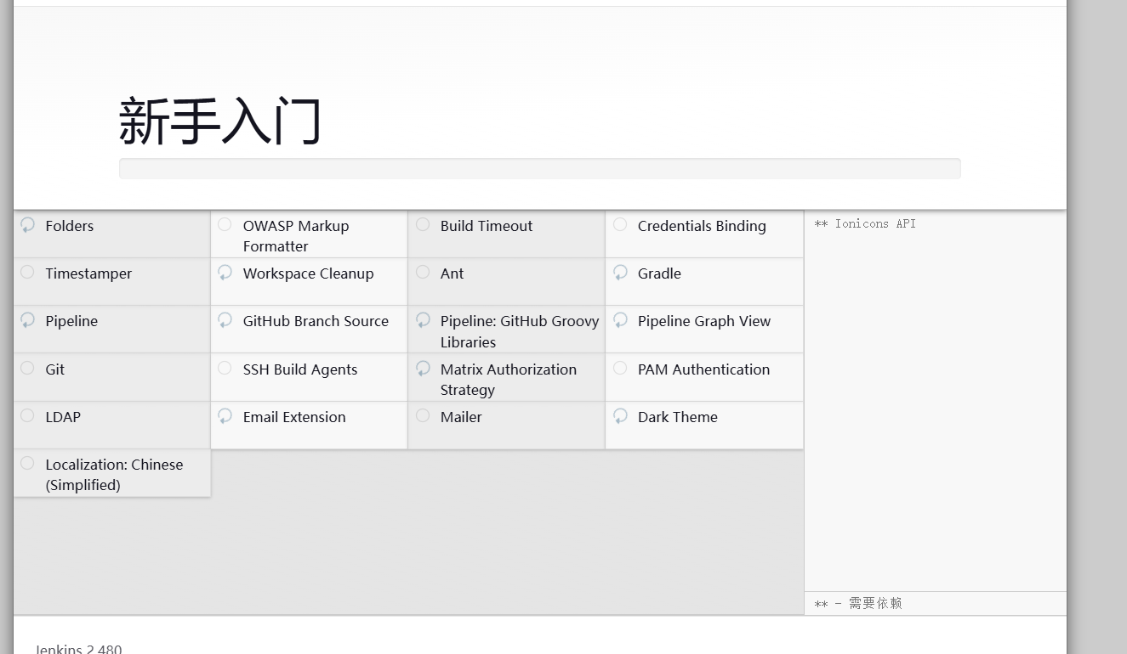Click the Folders plugin name

(70, 226)
